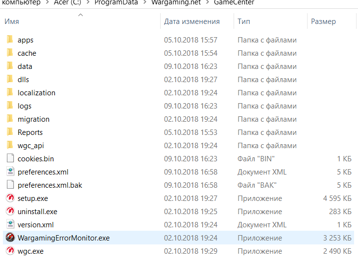Viewport: 358px width, 263px height.
Task: Click the WargamingErrorMonitor.exe application icon
Action: 10,238
